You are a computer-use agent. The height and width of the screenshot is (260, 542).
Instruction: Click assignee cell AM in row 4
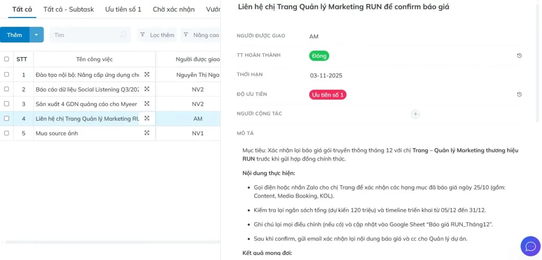pyautogui.click(x=198, y=119)
